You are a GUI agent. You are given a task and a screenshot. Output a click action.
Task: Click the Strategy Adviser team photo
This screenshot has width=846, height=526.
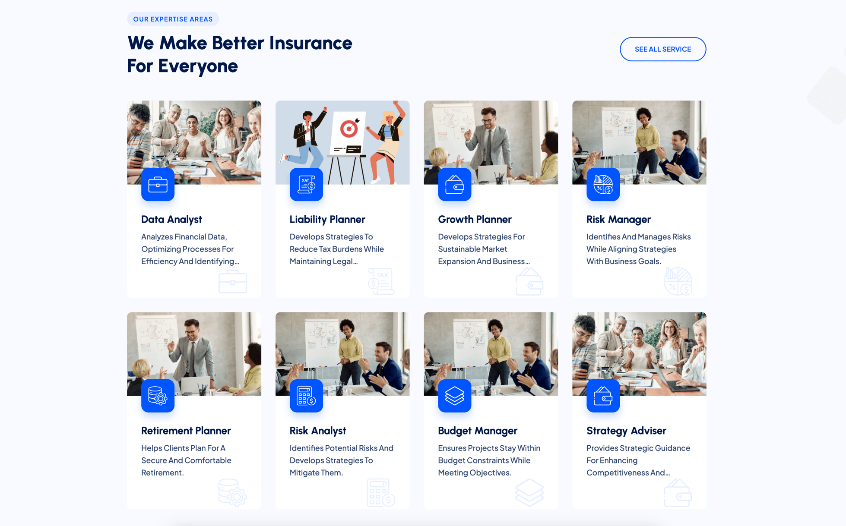(x=639, y=354)
